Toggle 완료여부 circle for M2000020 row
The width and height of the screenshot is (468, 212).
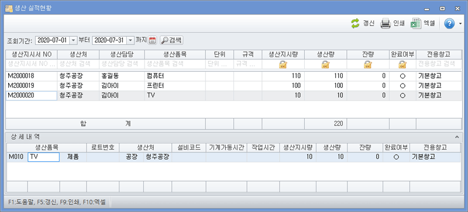[402, 96]
